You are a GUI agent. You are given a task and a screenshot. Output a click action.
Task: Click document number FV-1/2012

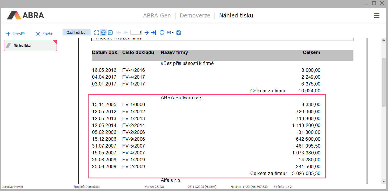(x=133, y=112)
